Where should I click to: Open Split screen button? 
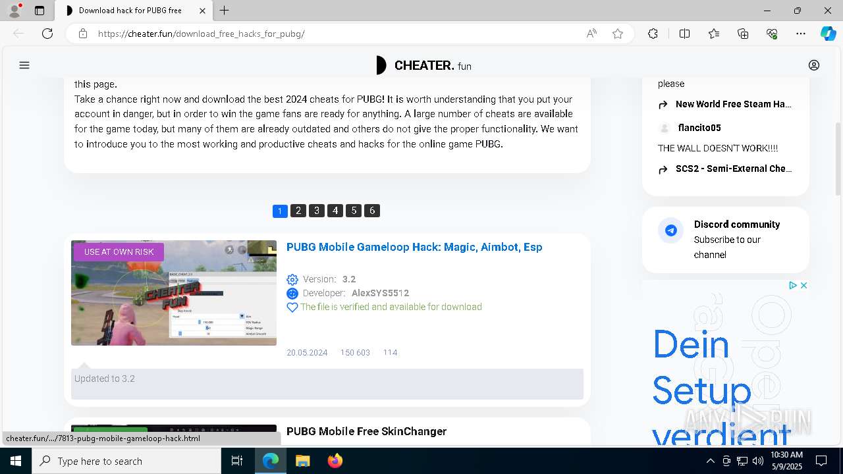coord(684,34)
